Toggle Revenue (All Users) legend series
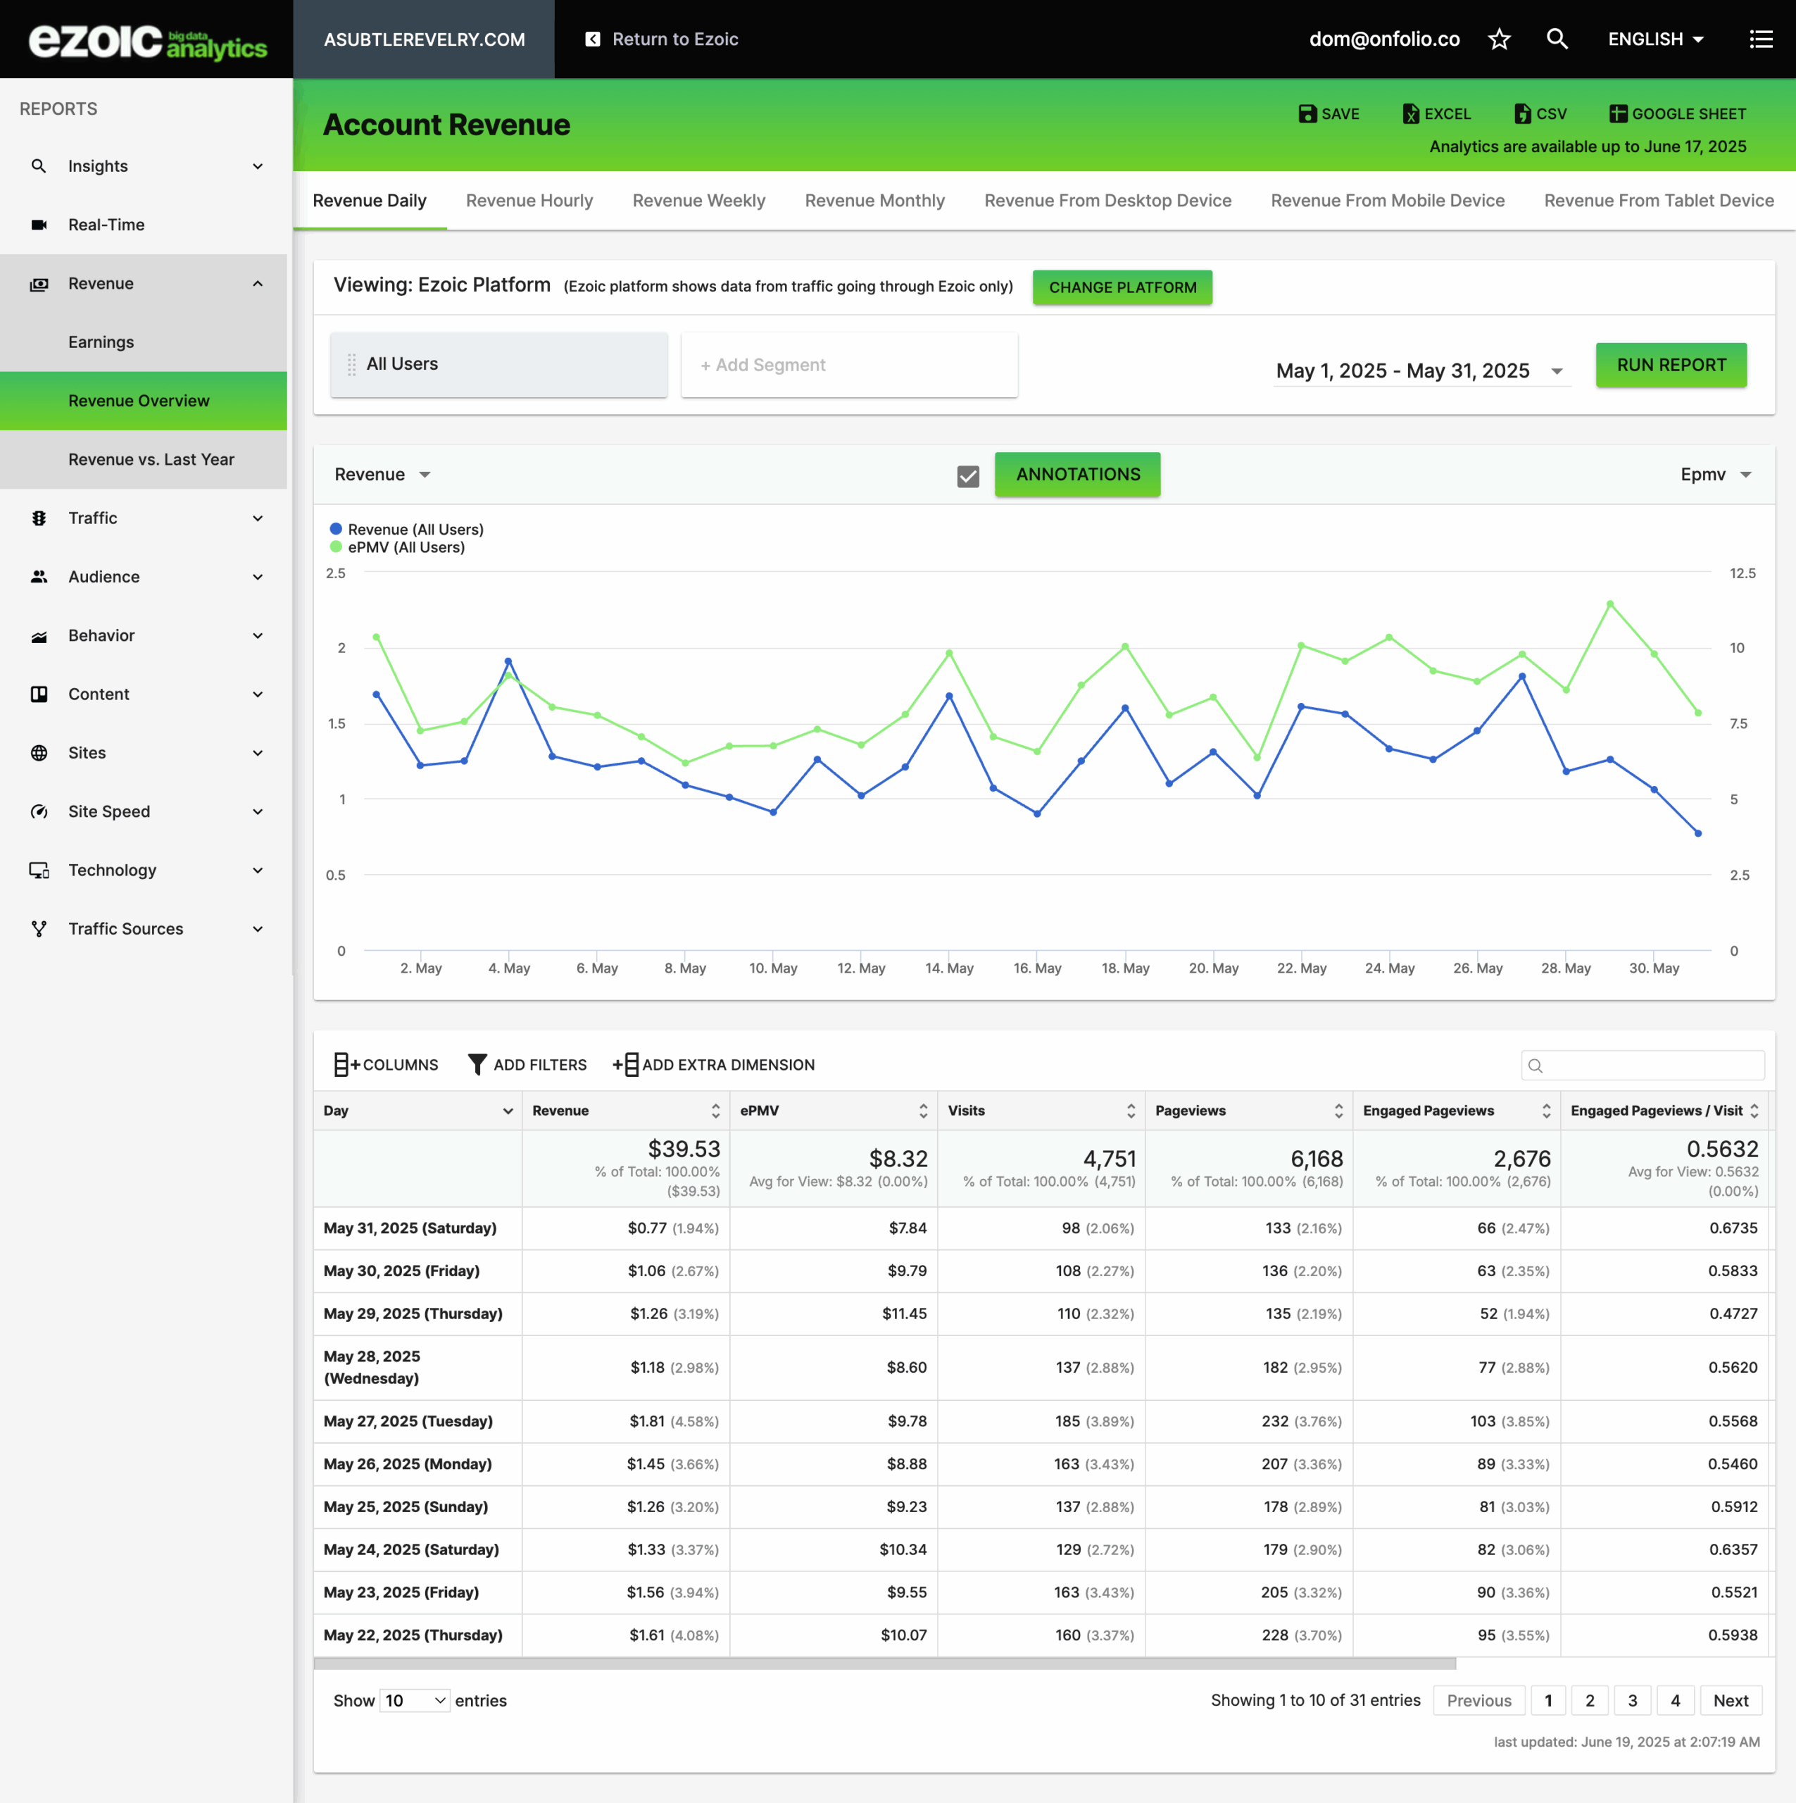 click(x=406, y=529)
